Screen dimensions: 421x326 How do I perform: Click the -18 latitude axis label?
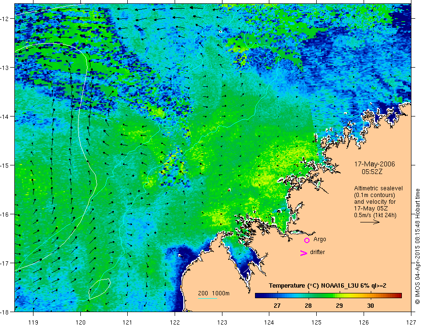point(5,312)
